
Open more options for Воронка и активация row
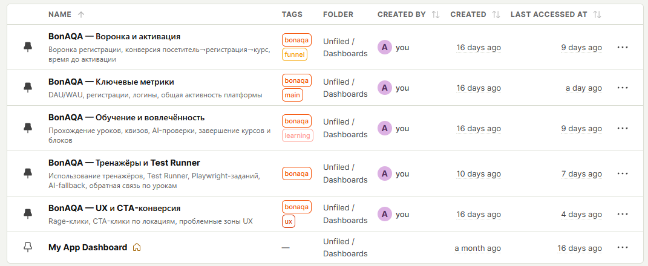click(x=623, y=47)
